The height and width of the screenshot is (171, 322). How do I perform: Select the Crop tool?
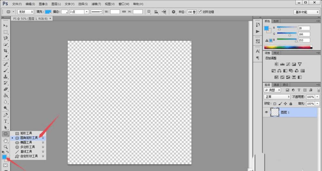(5, 51)
